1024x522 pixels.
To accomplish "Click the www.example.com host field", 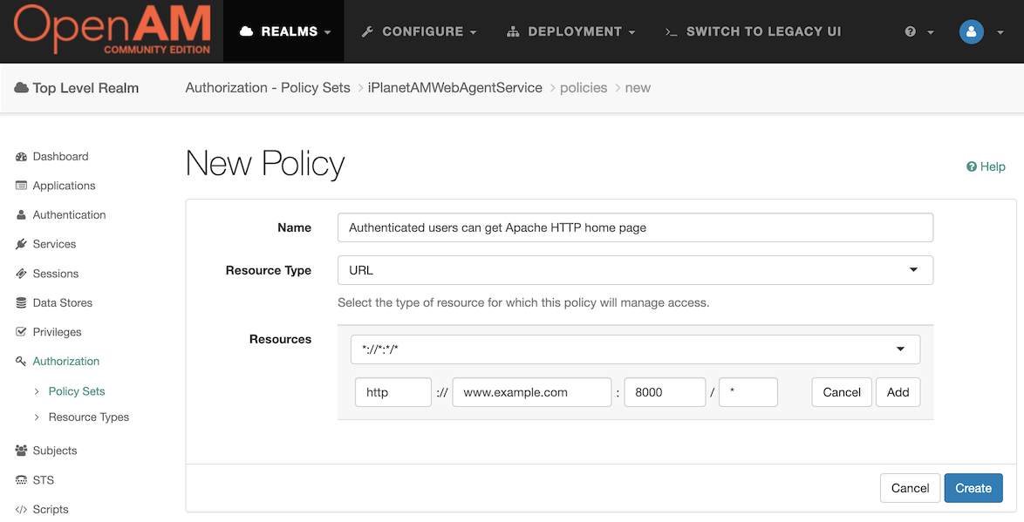I will pyautogui.click(x=531, y=392).
